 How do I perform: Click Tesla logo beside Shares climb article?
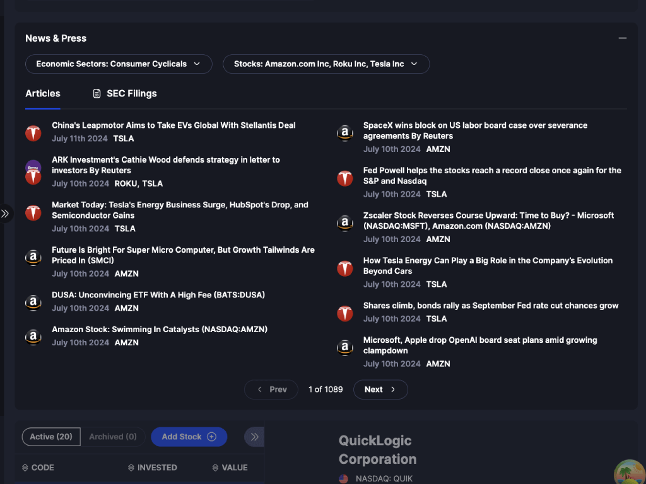pos(345,313)
